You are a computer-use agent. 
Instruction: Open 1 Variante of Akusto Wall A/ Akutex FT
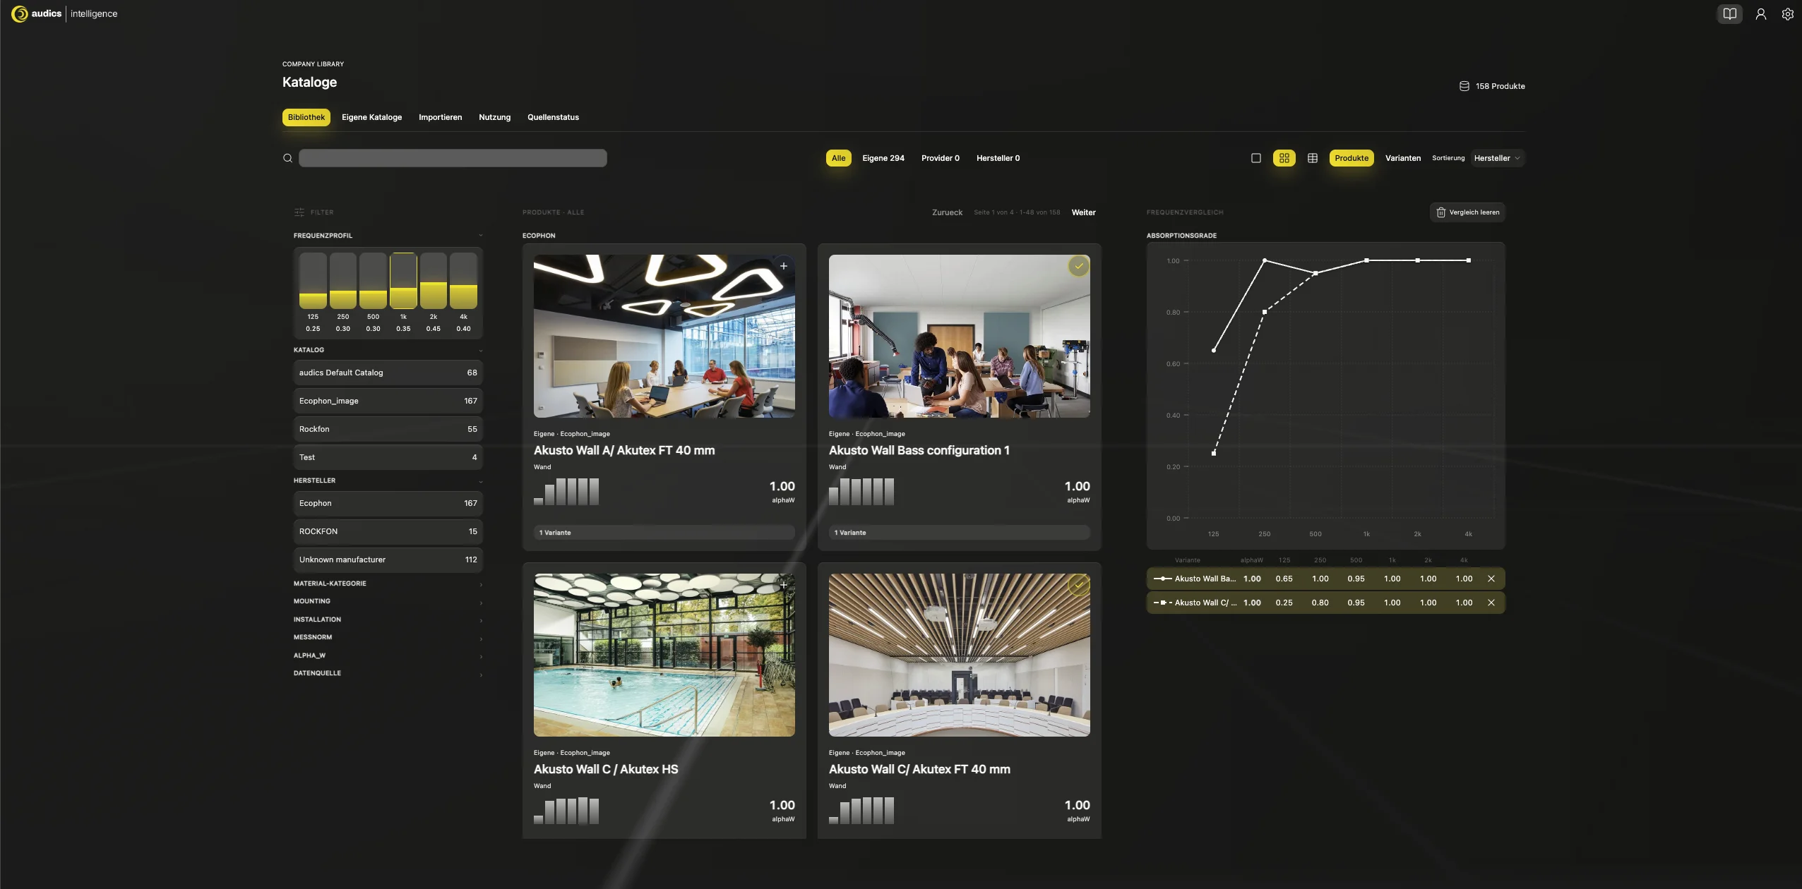pyautogui.click(x=664, y=533)
